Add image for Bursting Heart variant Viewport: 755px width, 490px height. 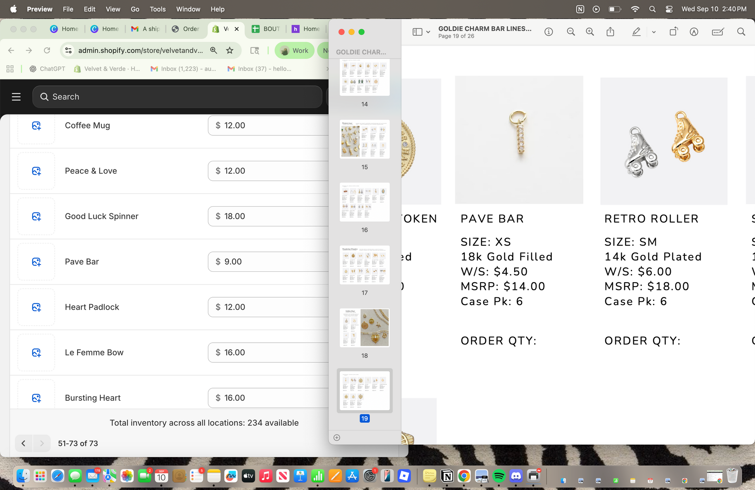pos(36,398)
